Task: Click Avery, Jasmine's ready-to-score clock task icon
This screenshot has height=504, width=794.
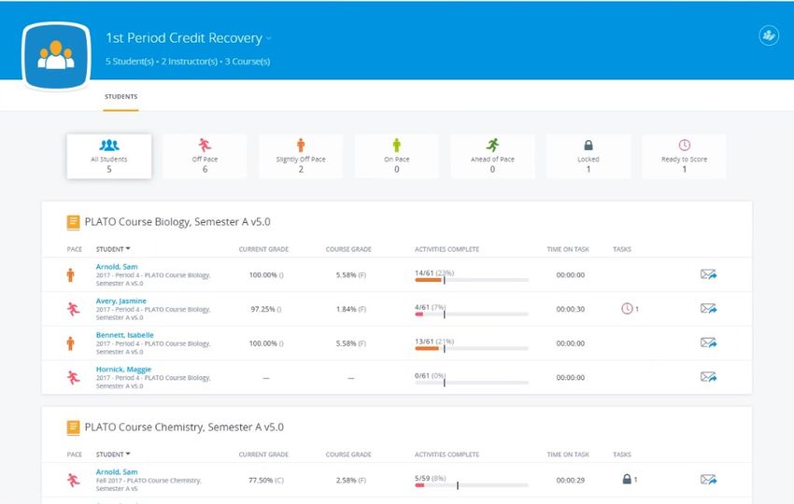Action: [627, 308]
